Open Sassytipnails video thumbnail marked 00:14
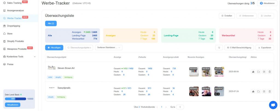The height and width of the screenshot is (111, 280). tap(219, 91)
